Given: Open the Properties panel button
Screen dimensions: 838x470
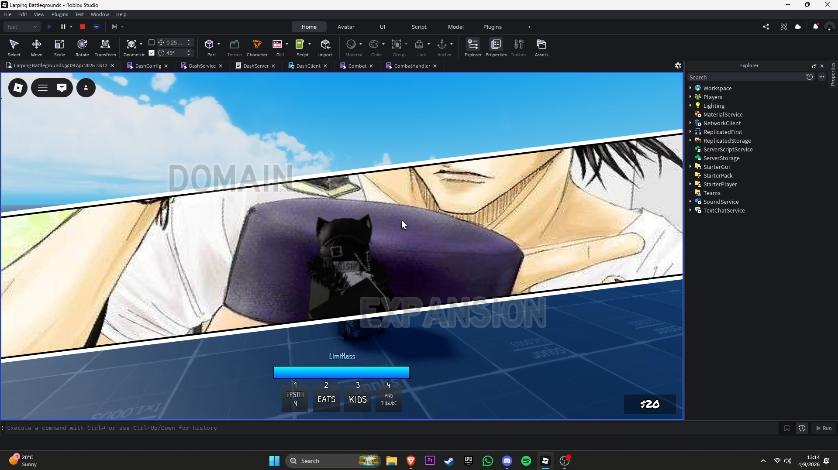Looking at the screenshot, I should point(496,48).
